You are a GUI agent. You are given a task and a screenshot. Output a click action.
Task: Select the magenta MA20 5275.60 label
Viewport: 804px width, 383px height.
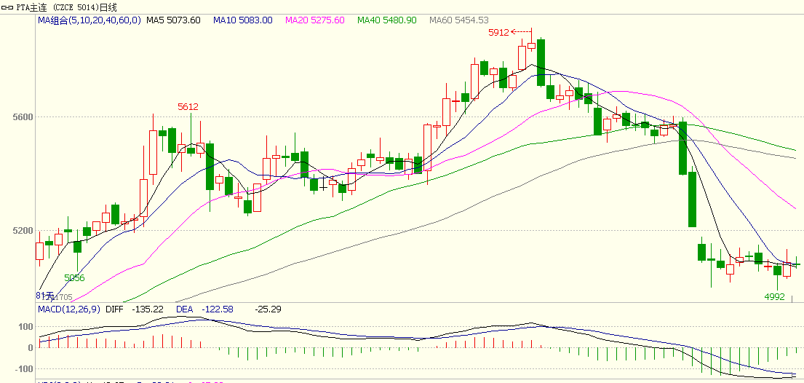coord(314,20)
